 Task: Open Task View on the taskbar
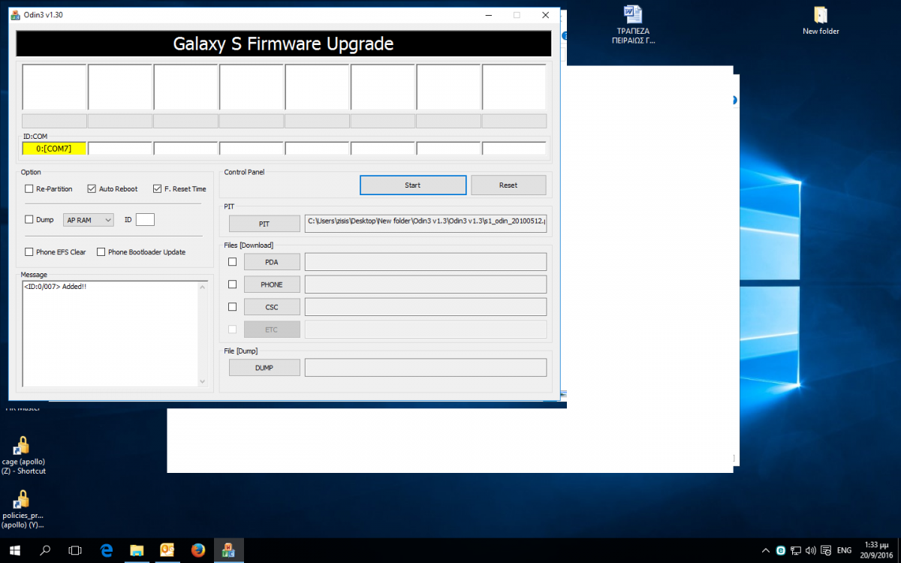pos(75,550)
